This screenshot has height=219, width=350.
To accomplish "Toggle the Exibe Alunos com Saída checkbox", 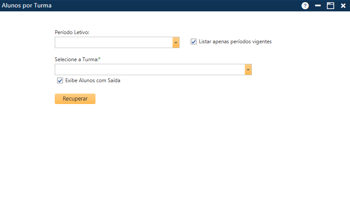I will [60, 80].
